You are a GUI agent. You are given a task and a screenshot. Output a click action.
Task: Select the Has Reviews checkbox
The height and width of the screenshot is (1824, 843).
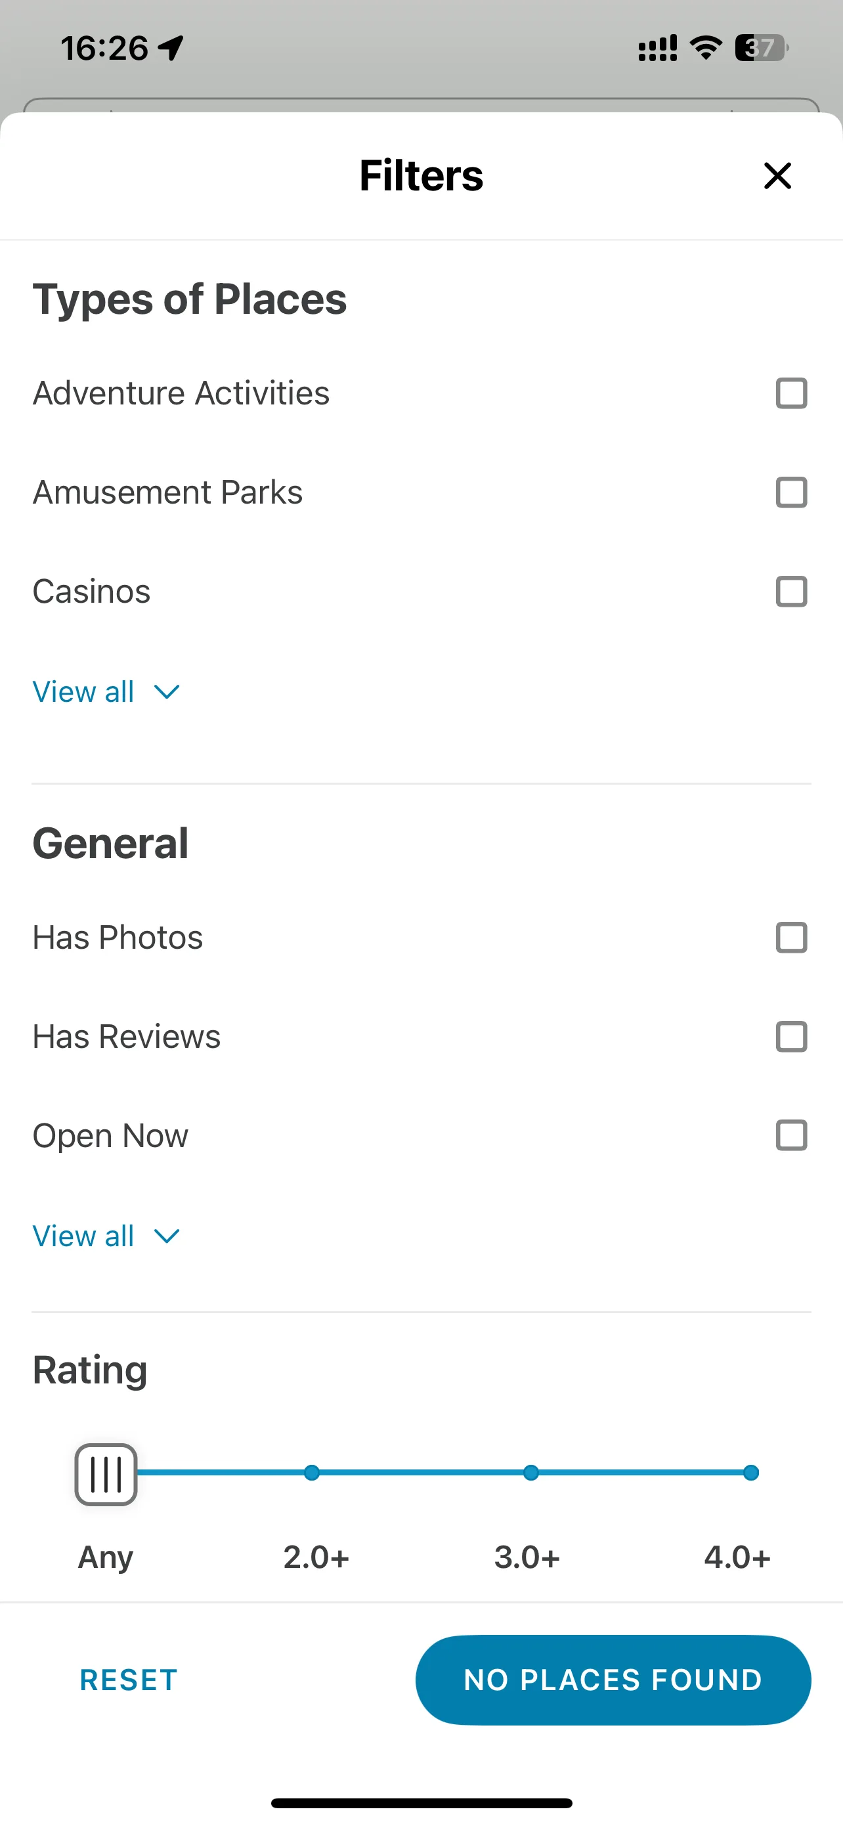[791, 1037]
